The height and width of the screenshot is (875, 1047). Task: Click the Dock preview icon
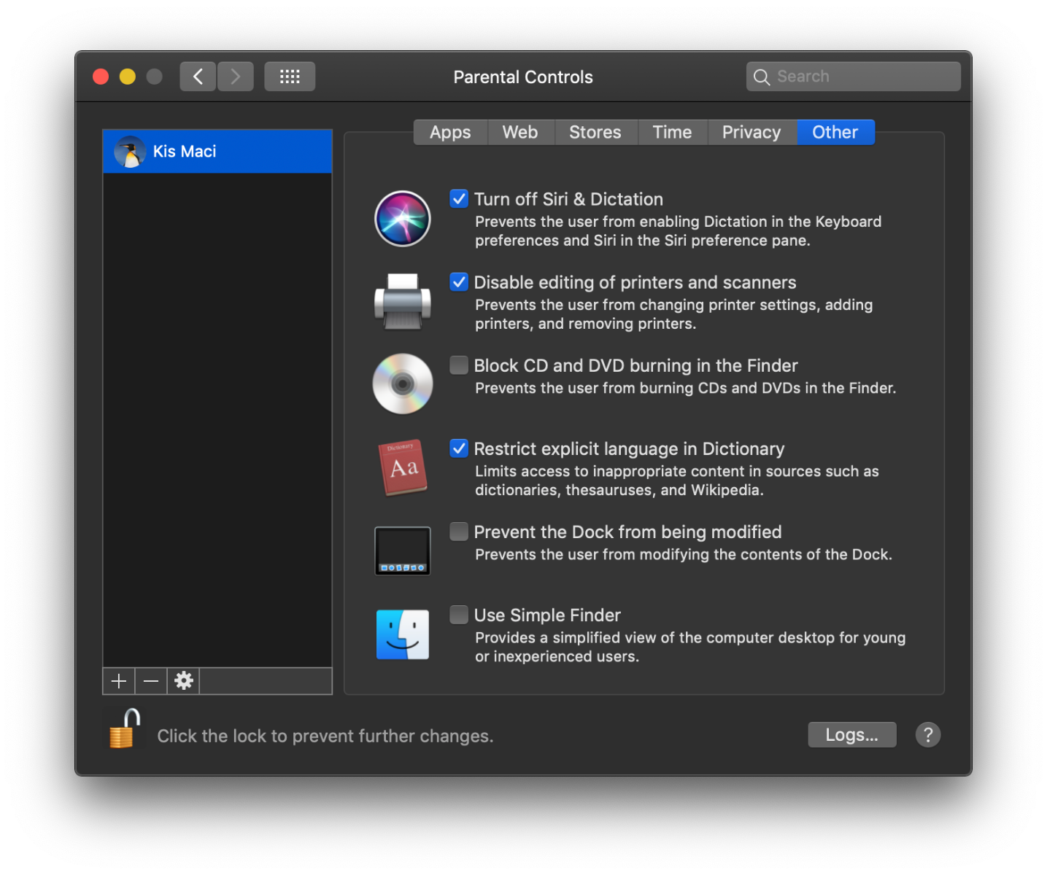tap(402, 551)
